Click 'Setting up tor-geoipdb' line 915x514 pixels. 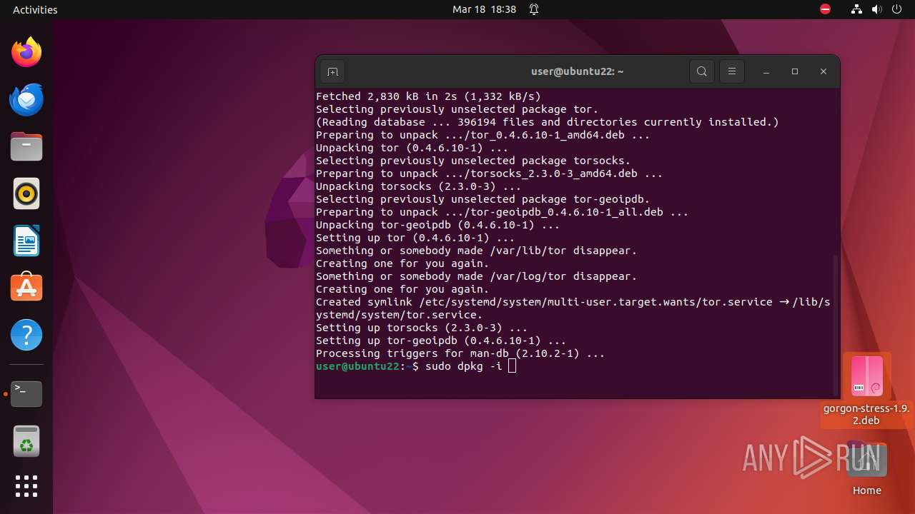[x=441, y=341]
